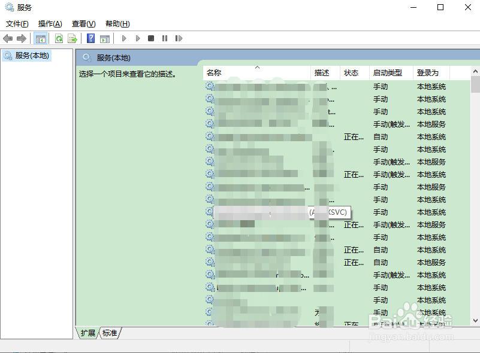Toggle the action pane visibility

tap(105, 38)
